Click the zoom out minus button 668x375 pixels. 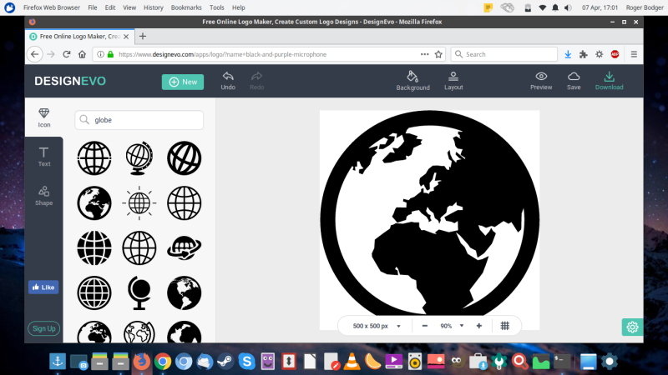(x=425, y=326)
